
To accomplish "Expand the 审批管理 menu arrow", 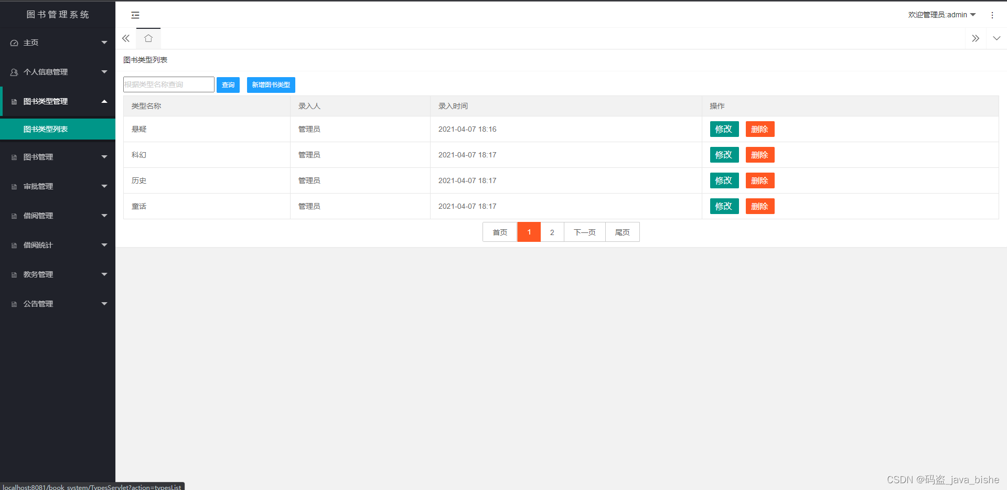I will [x=104, y=186].
